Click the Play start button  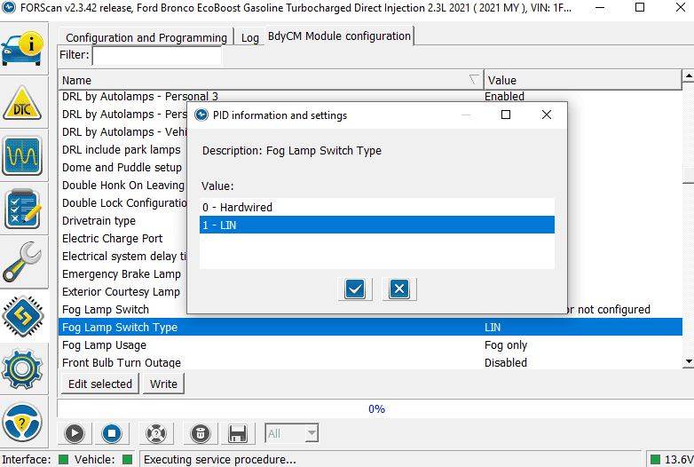[75, 433]
